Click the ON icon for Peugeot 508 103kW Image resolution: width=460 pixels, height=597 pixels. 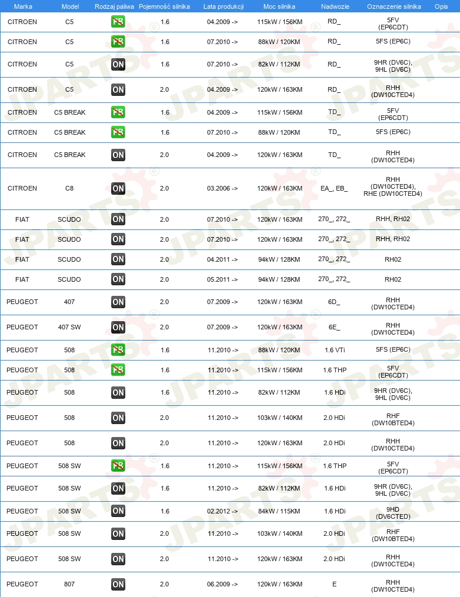pos(118,418)
